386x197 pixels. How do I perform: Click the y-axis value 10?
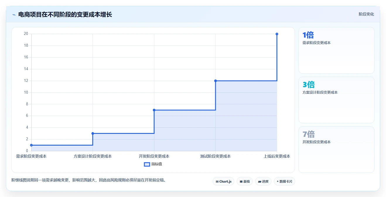[26, 92]
